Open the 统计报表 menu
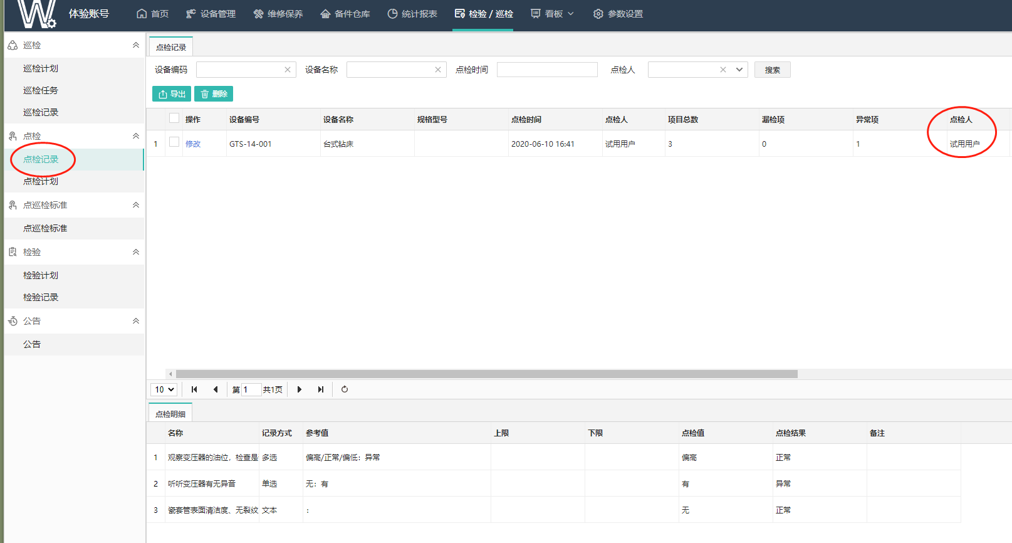 tap(412, 14)
